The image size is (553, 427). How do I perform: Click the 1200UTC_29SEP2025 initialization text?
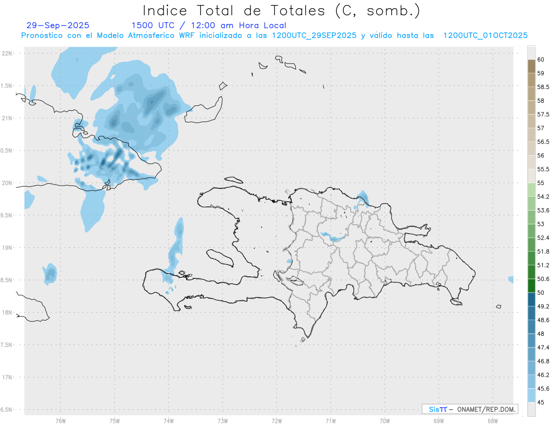(314, 35)
